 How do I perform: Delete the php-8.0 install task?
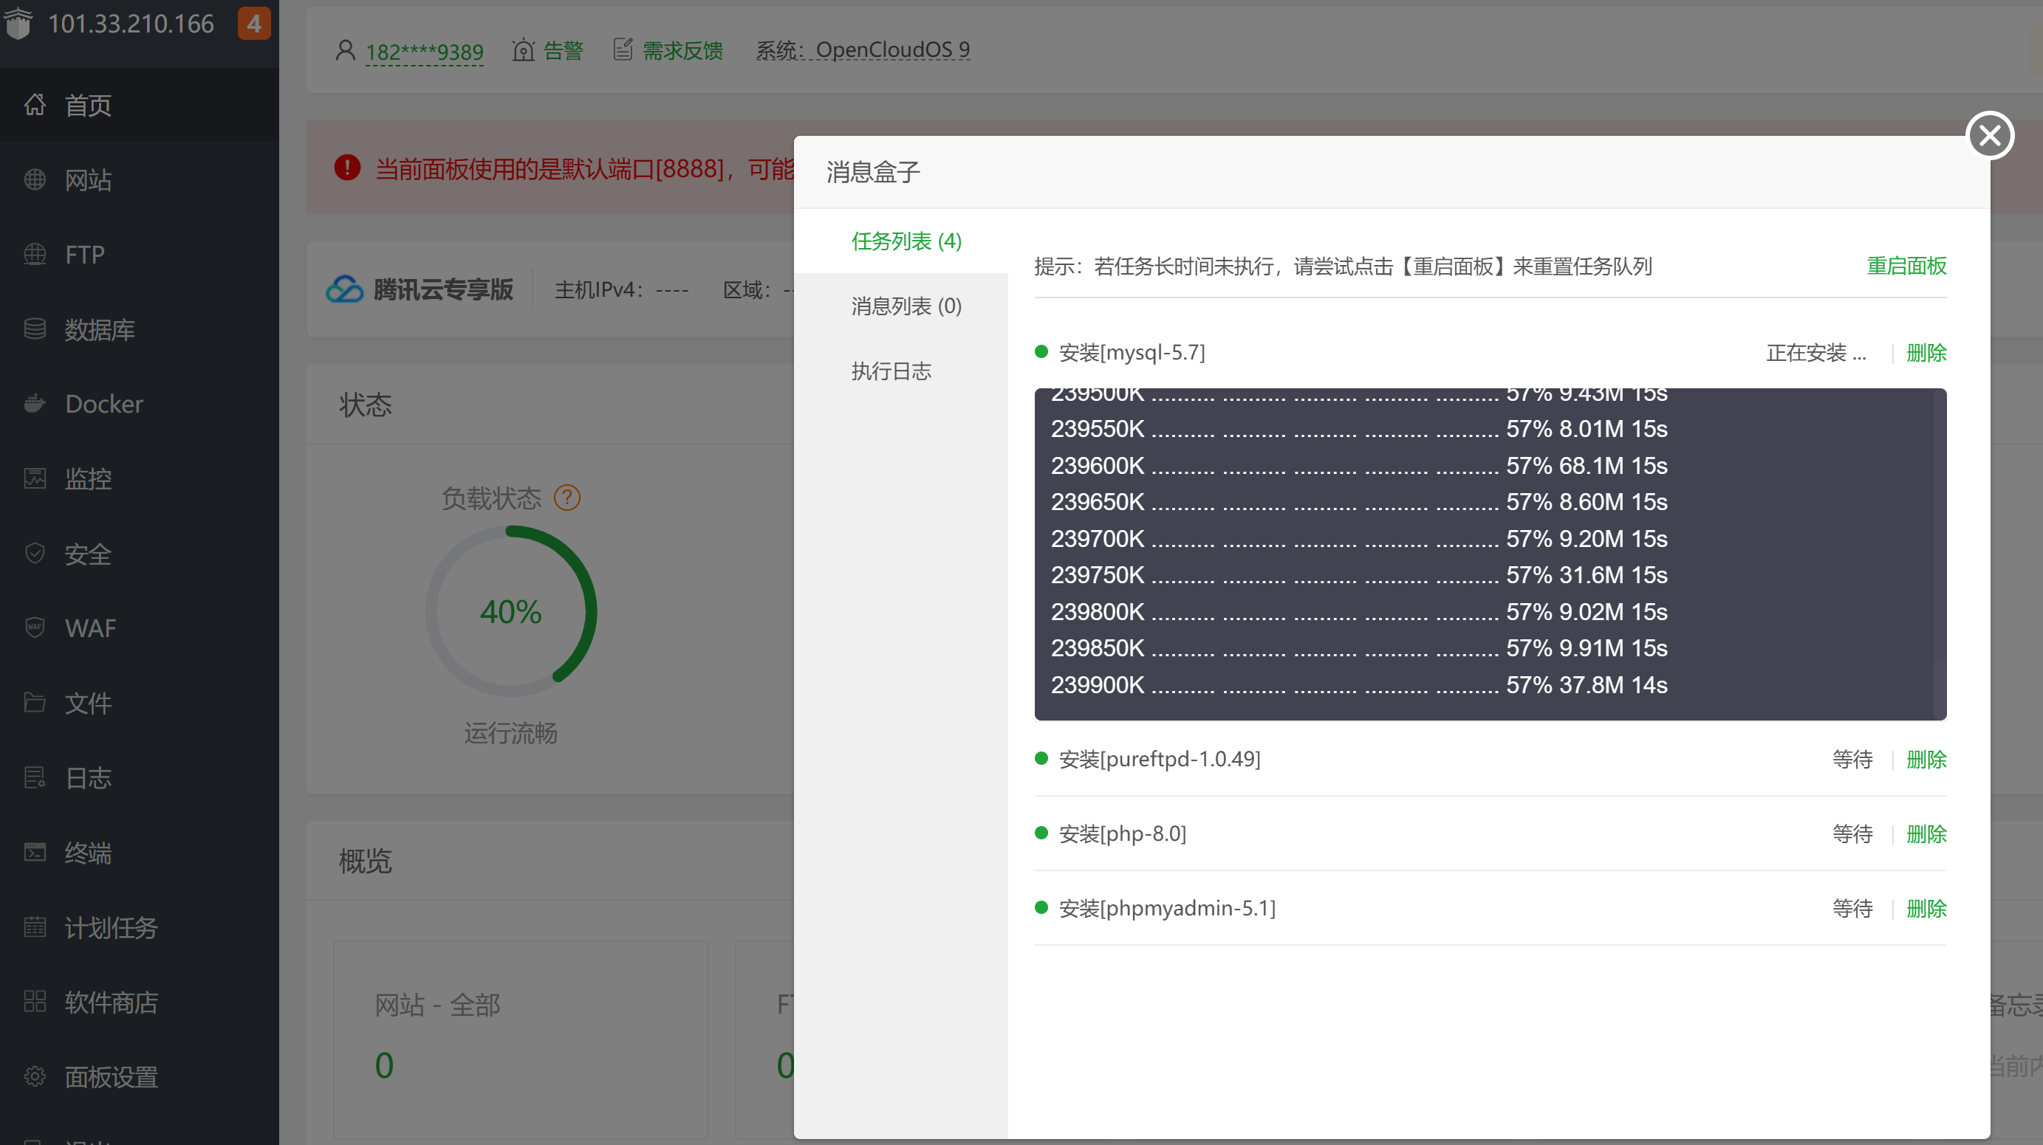[1926, 834]
